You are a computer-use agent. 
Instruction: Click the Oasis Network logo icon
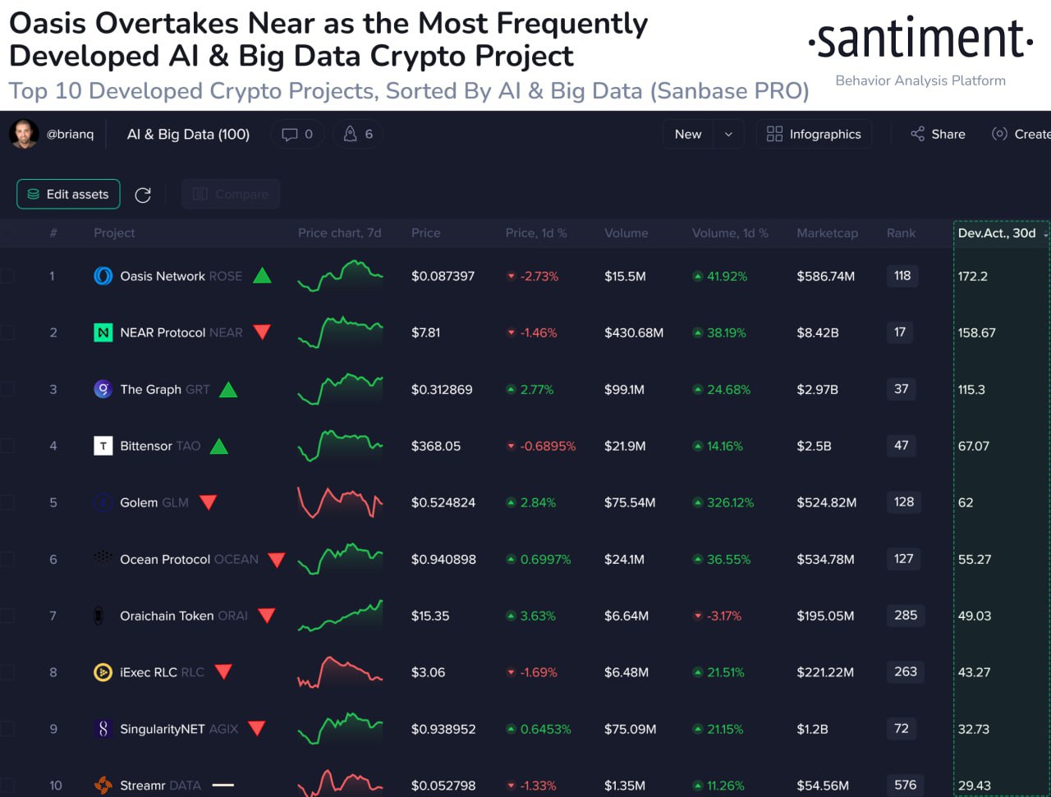pyautogui.click(x=103, y=276)
